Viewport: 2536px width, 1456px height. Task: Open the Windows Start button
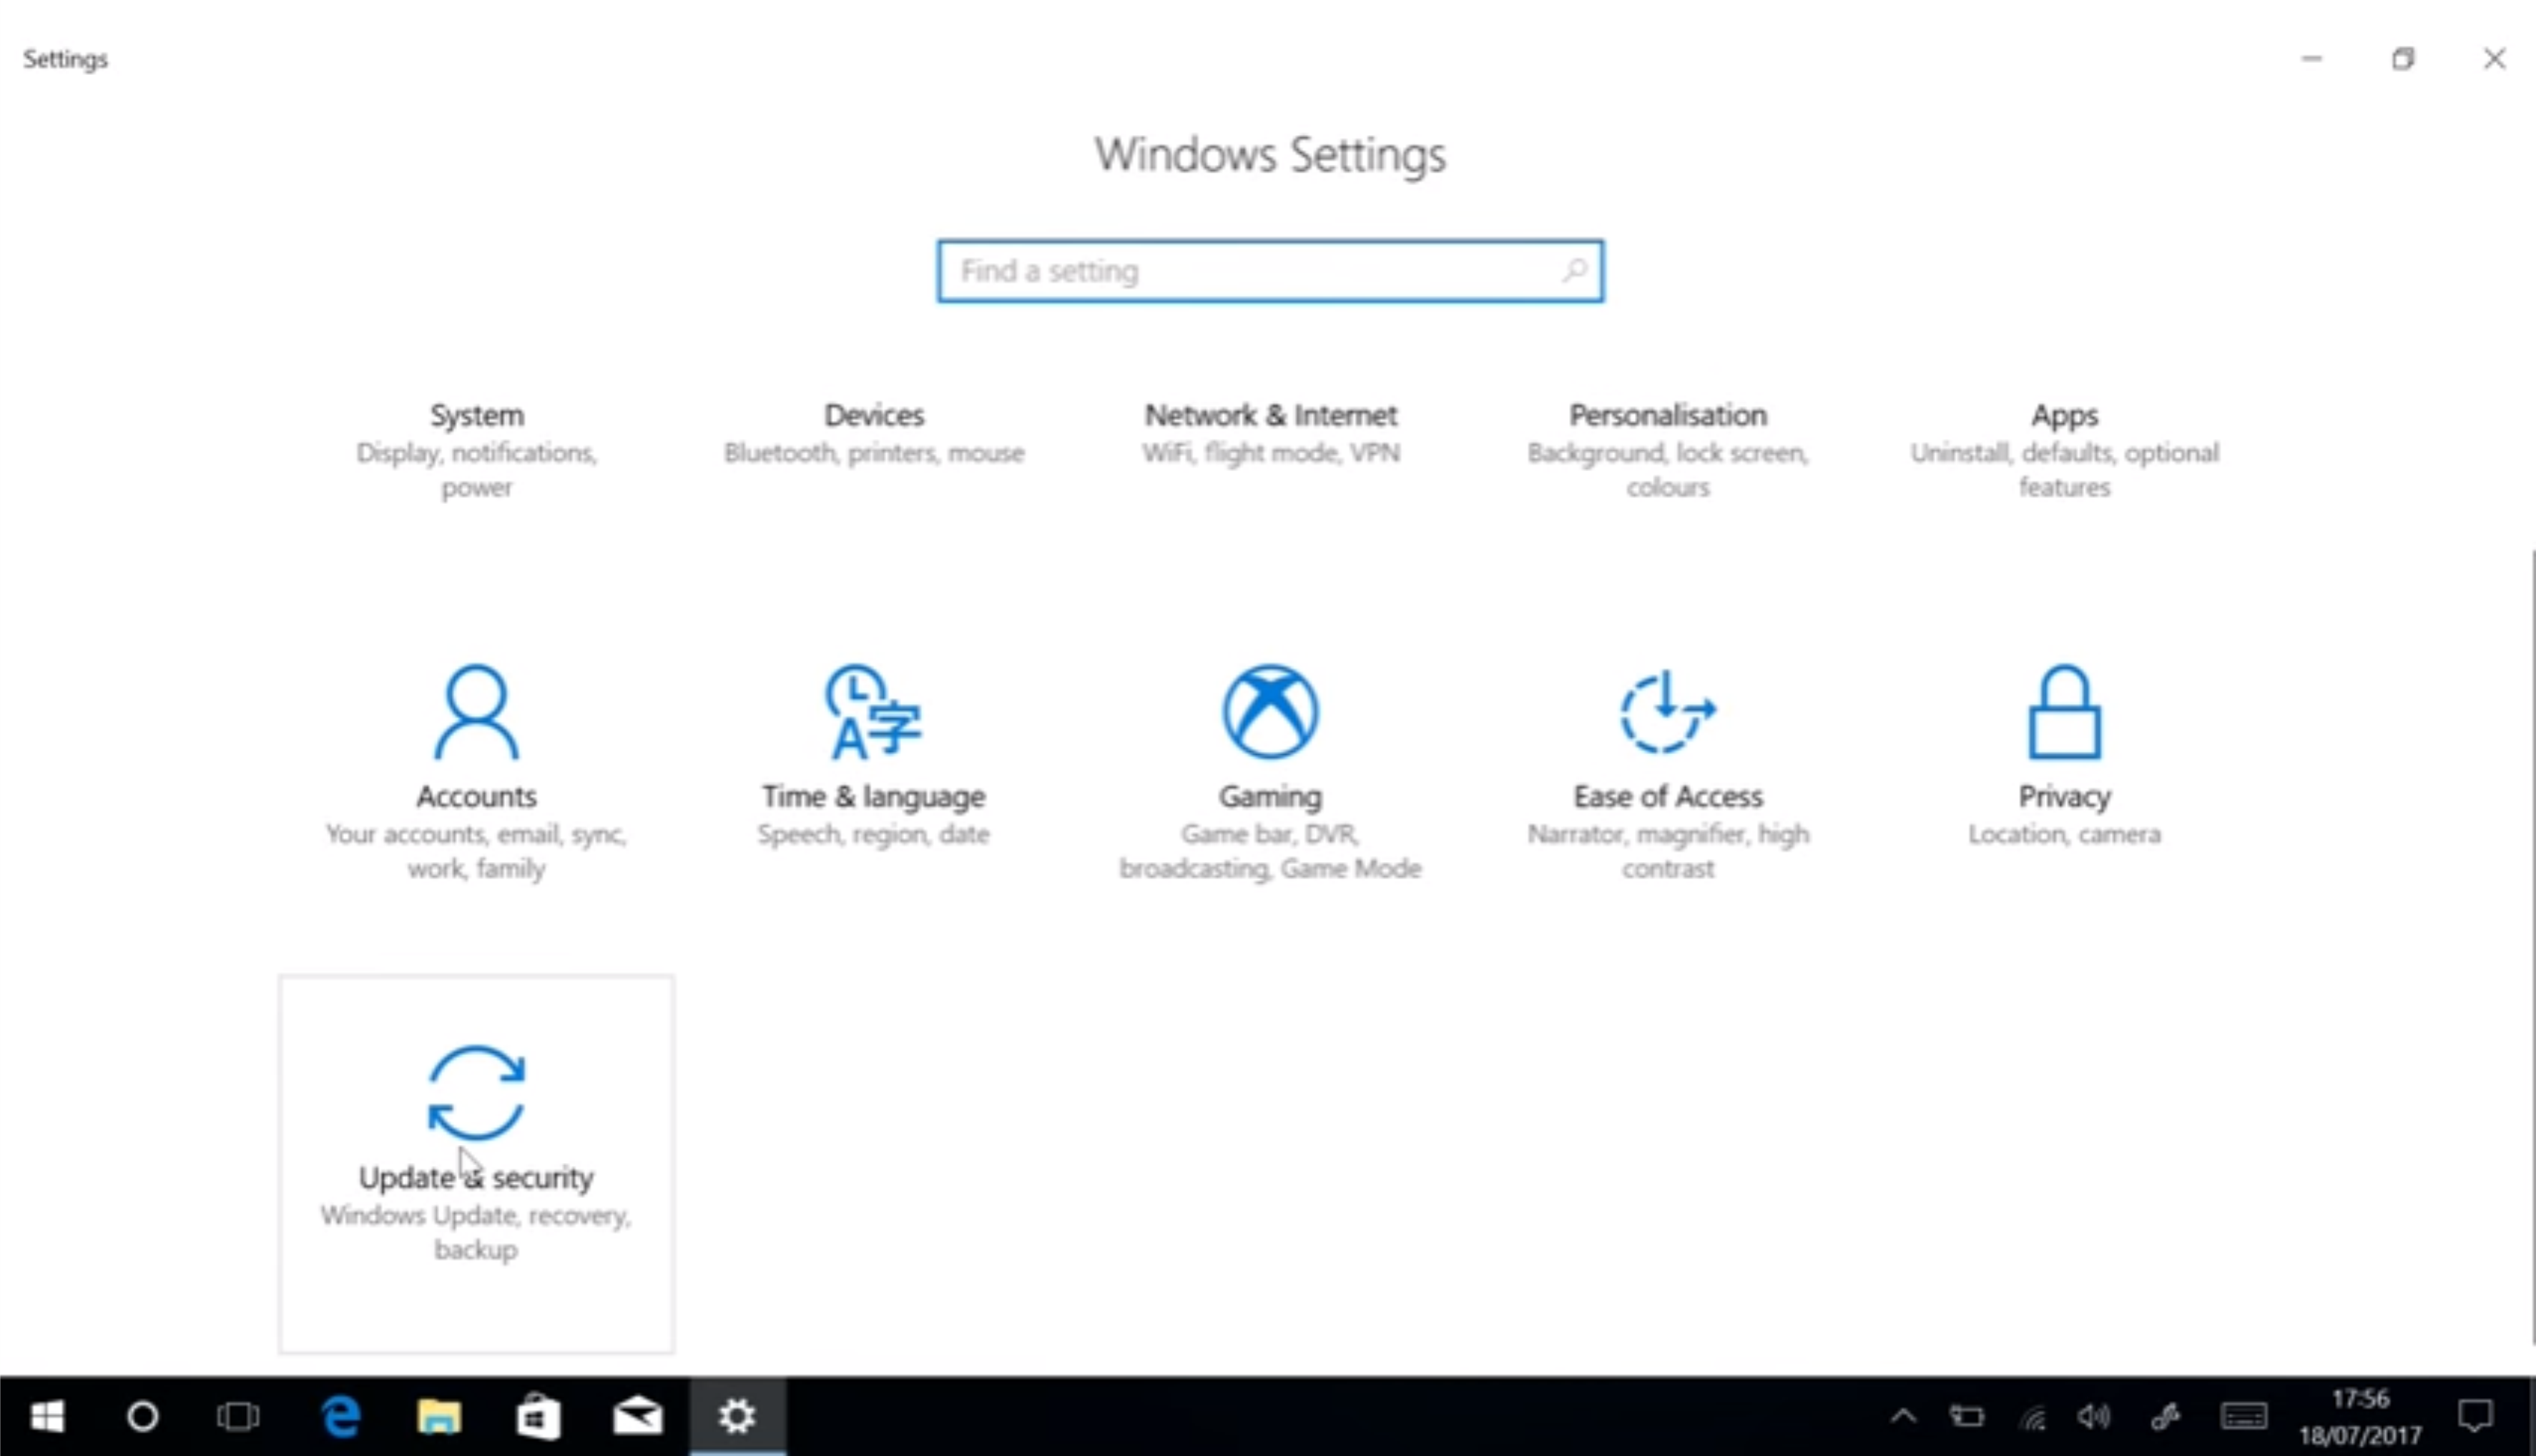coord(47,1416)
